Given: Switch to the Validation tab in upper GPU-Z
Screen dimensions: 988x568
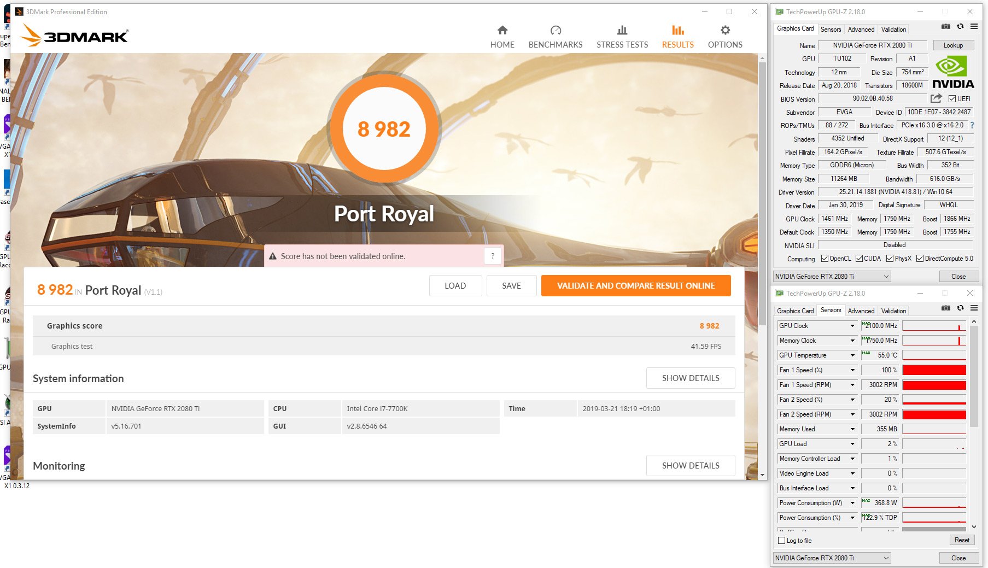Looking at the screenshot, I should (x=893, y=30).
